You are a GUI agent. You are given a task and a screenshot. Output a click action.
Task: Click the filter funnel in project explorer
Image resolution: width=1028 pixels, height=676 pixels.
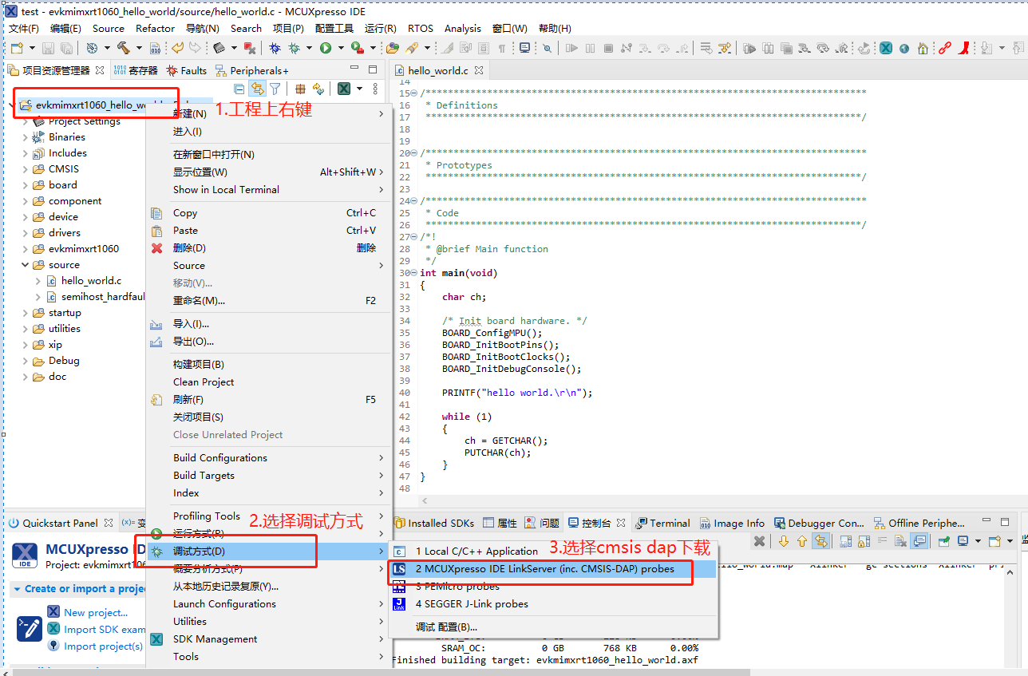click(x=275, y=89)
